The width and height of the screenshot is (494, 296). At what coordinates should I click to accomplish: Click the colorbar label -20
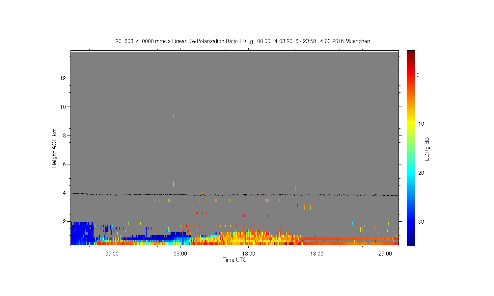pos(420,173)
